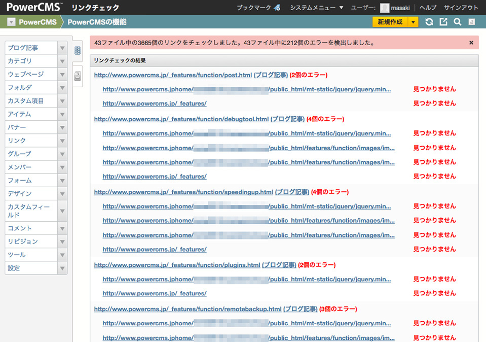Expand the フォルダ menu arrow
Image resolution: width=486 pixels, height=342 pixels.
[x=62, y=88]
